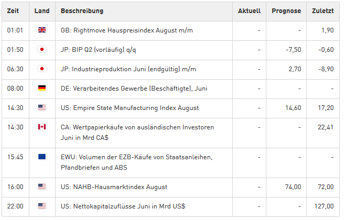Select the German flag icon at 08:00
This screenshot has width=345, height=220.
42,88
